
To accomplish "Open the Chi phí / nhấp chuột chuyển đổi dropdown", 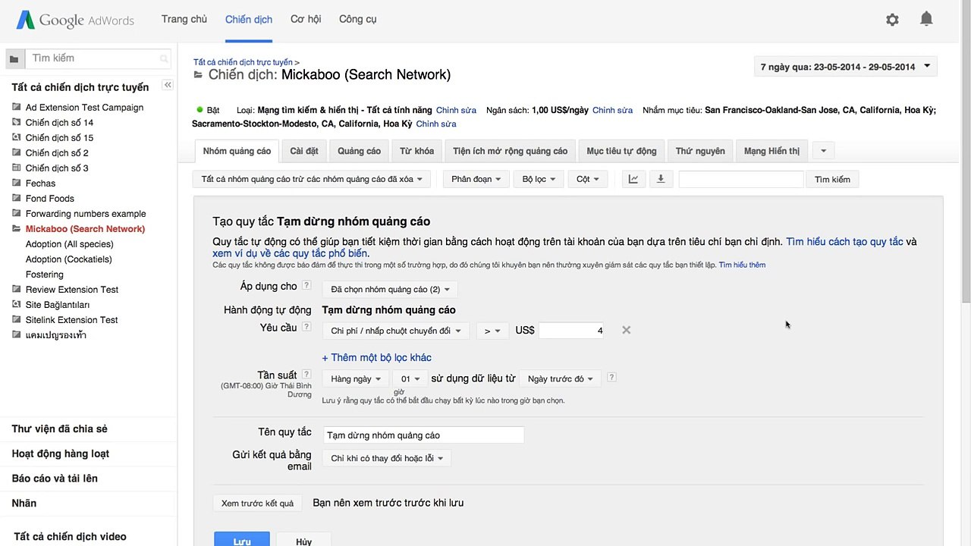I will coord(396,331).
